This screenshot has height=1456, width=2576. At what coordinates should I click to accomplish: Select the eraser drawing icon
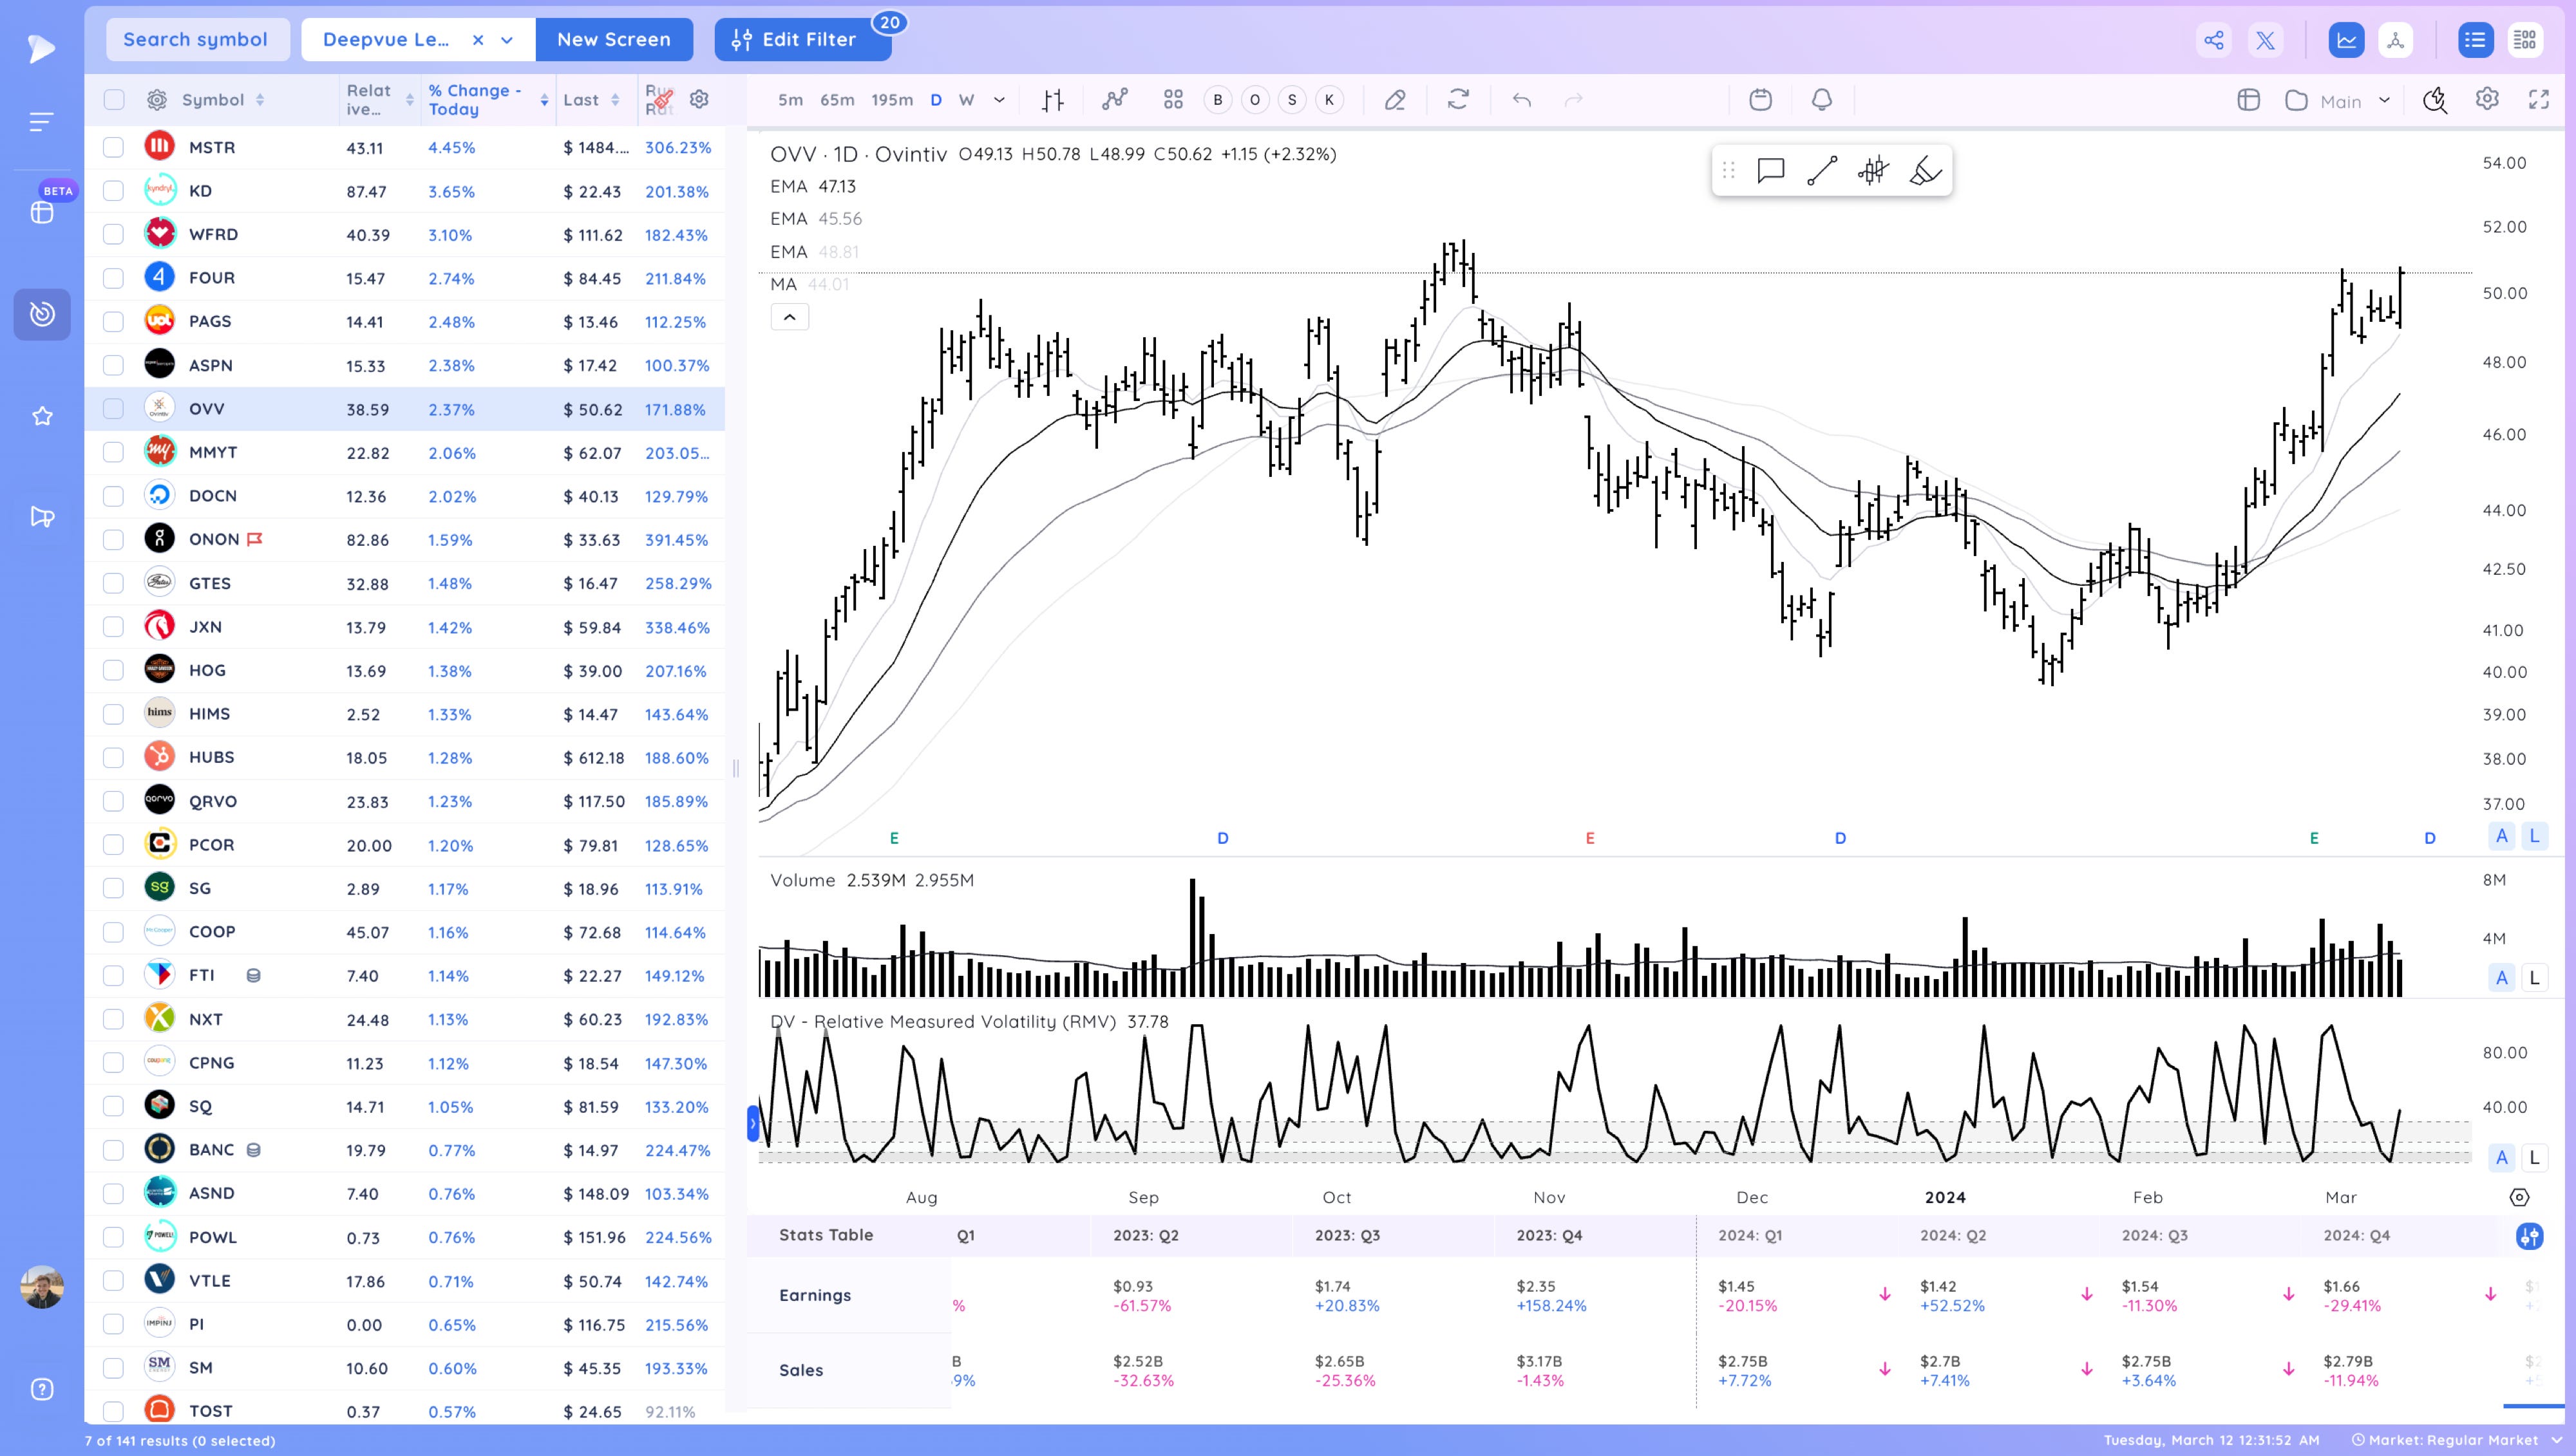click(1396, 100)
